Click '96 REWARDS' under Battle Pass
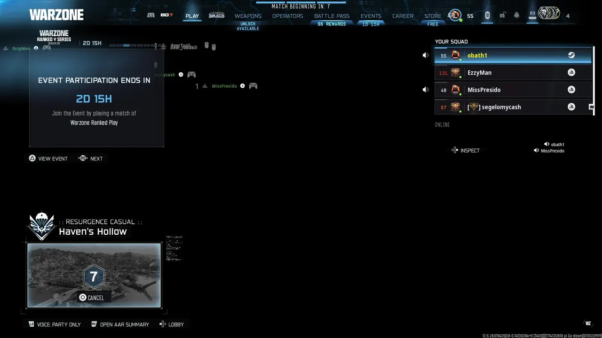602x338 pixels. 332,24
